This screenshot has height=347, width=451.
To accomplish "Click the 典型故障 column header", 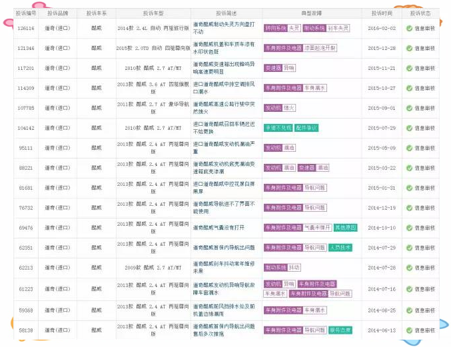I will tap(312, 13).
